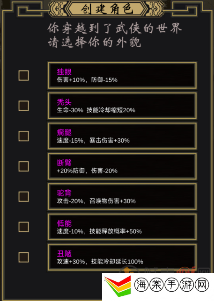The image size is (214, 301).
Task: Click the 请选择你的外貌 prompt text
Action: 95,42
